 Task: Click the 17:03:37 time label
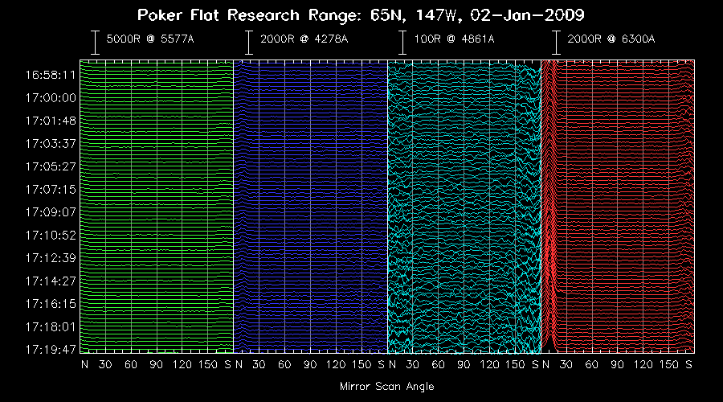click(51, 144)
